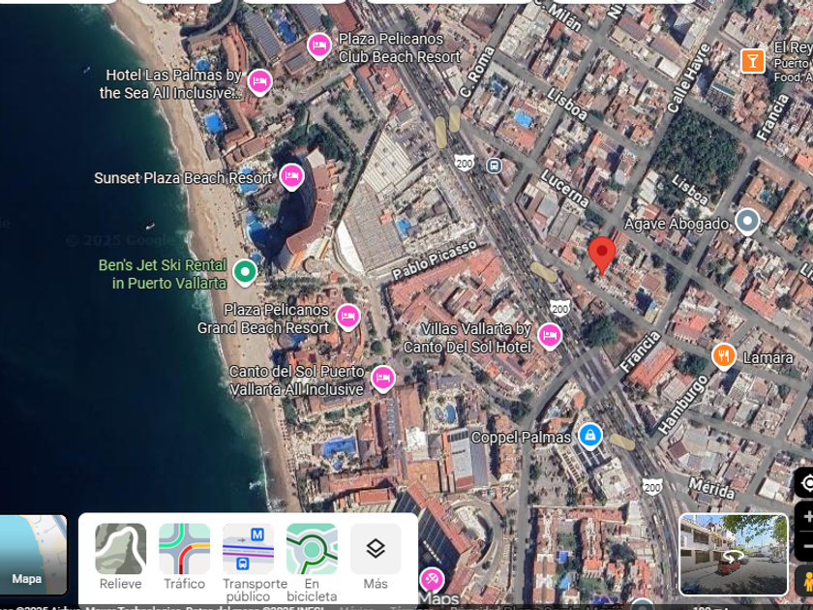Open Plaza Pelicanos Club Beach Resort hotel pin

319,46
